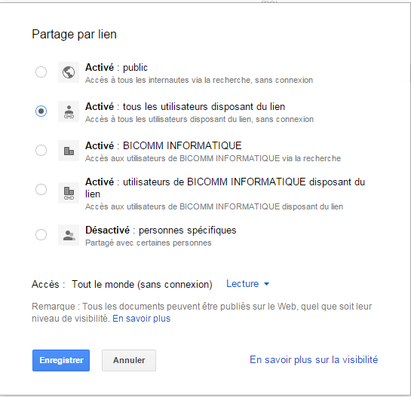Click the building-with-link icon

(x=69, y=193)
